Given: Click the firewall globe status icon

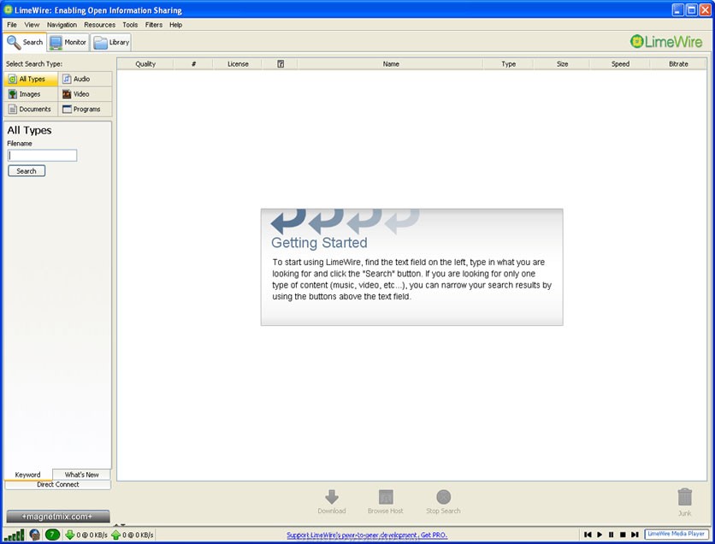Looking at the screenshot, I should pyautogui.click(x=35, y=535).
